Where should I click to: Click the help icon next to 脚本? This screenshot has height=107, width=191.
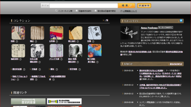[57, 69]
